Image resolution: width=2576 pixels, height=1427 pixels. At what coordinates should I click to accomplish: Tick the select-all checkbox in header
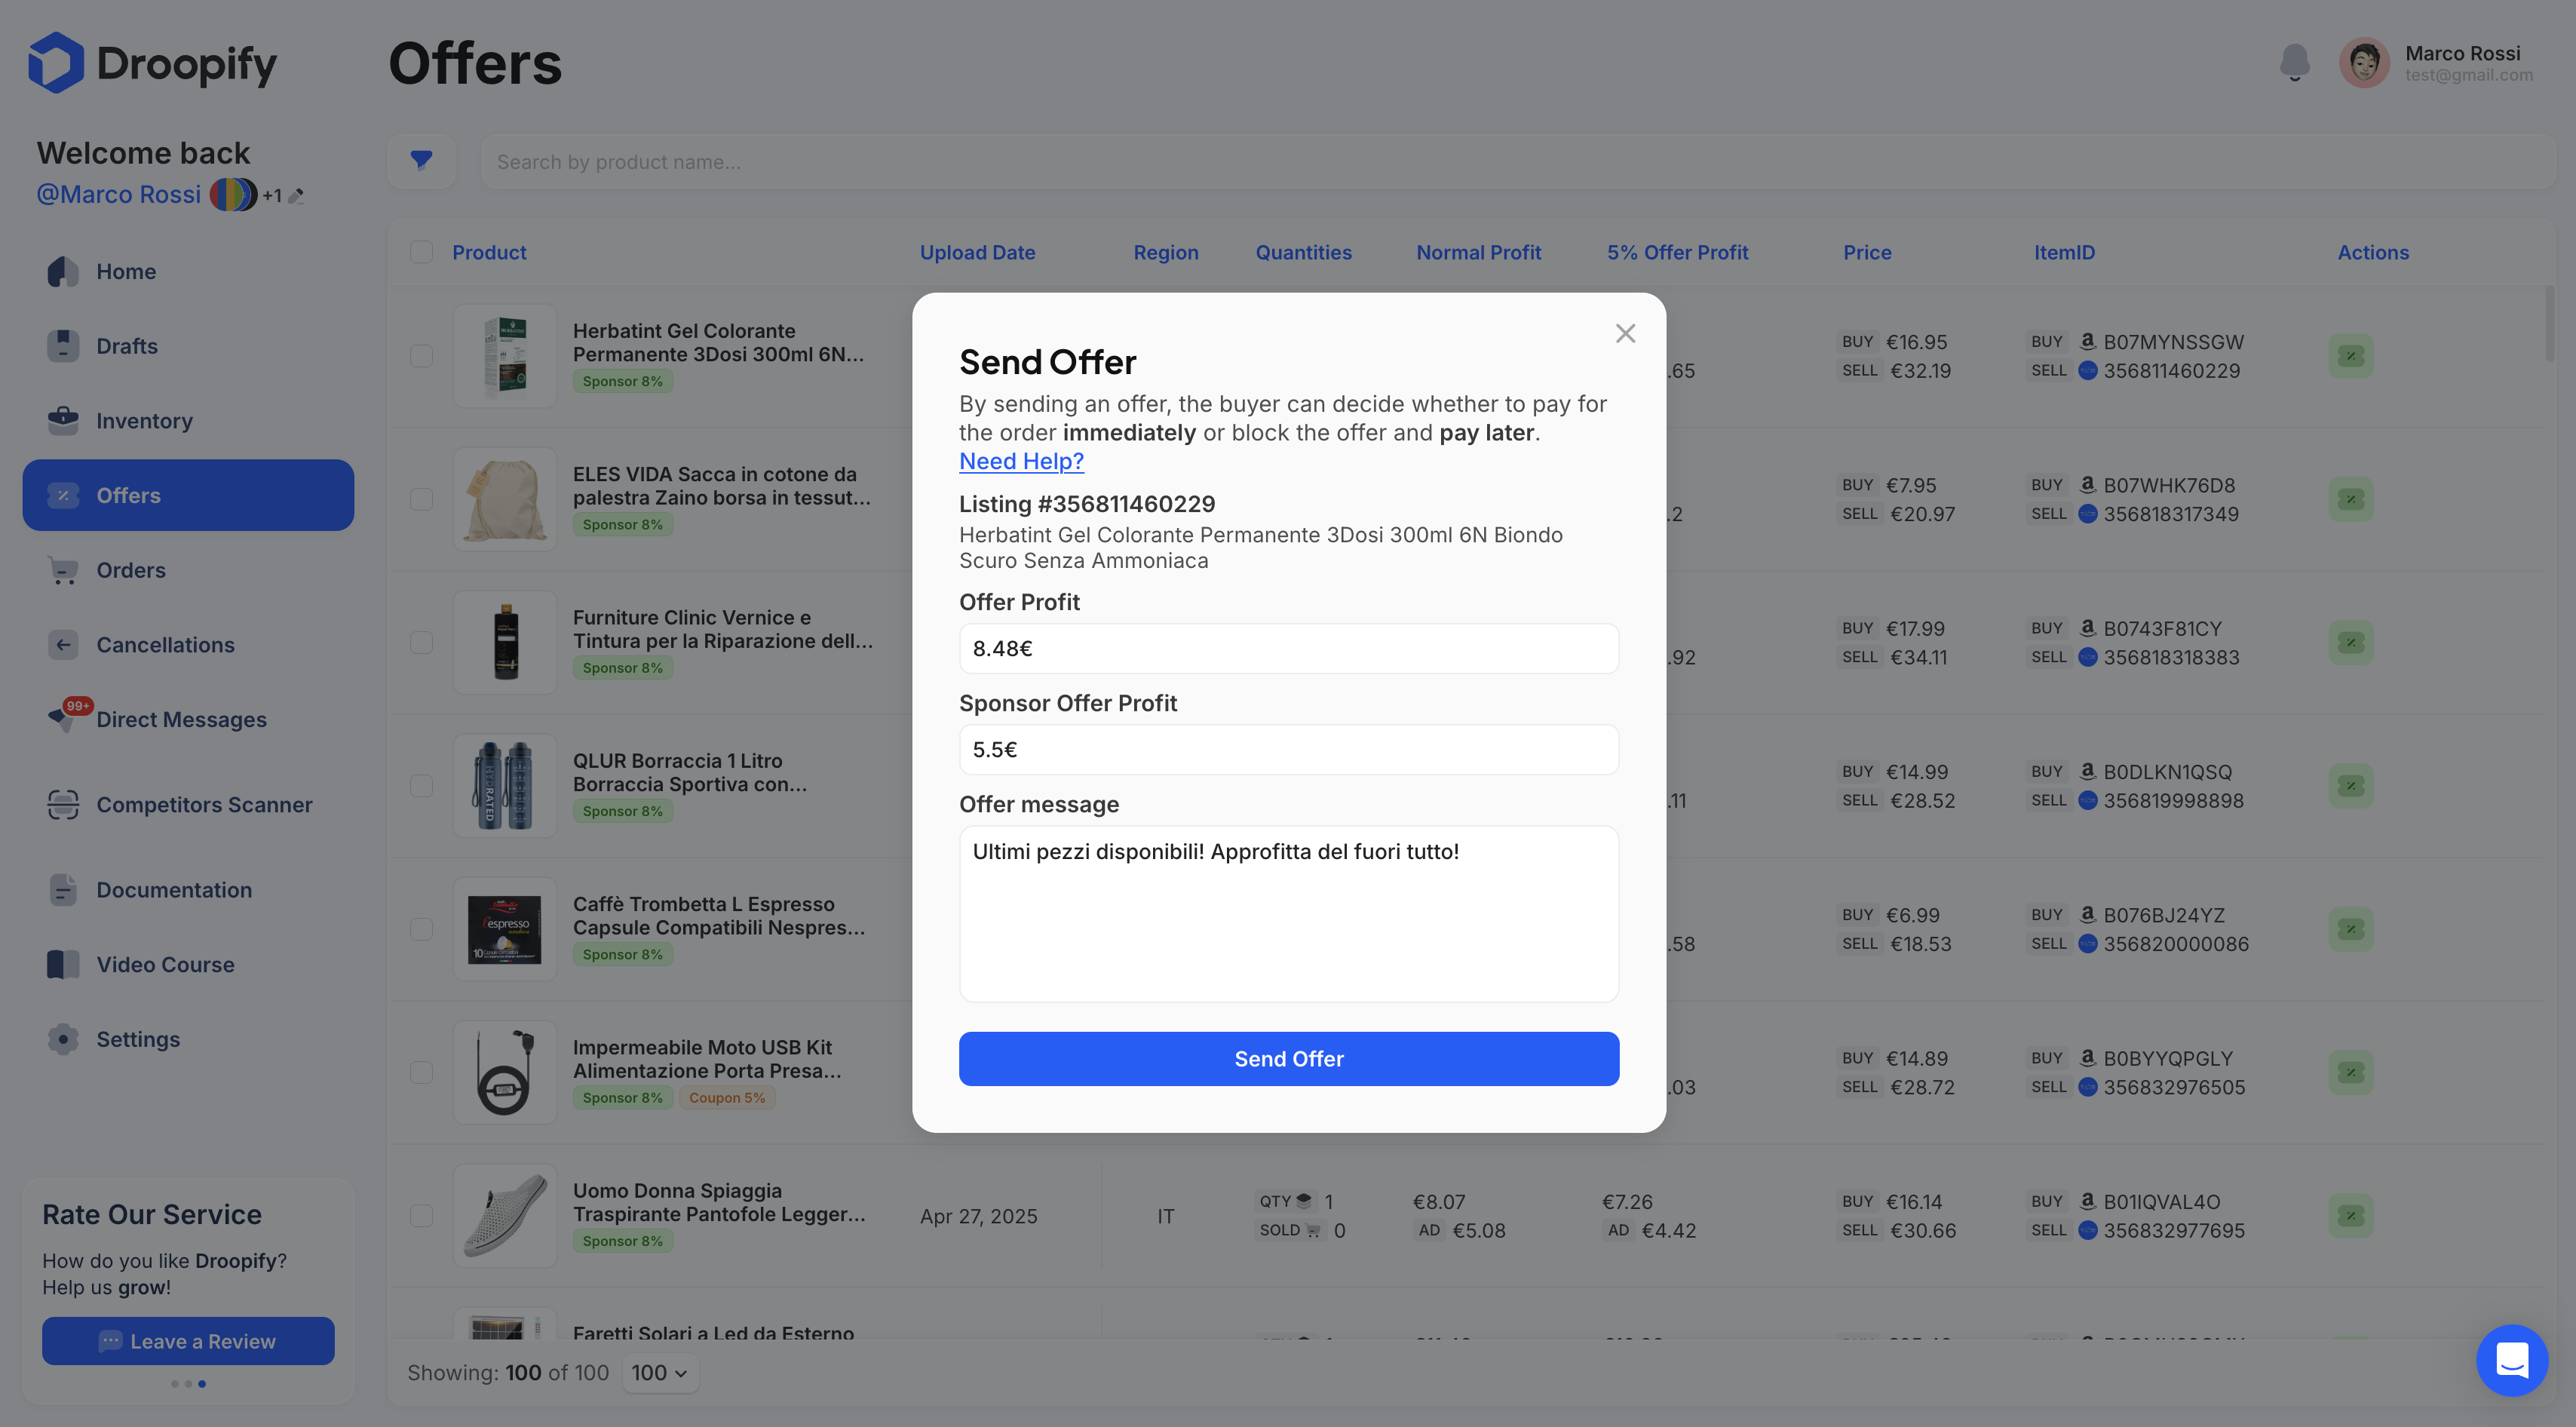(x=421, y=252)
